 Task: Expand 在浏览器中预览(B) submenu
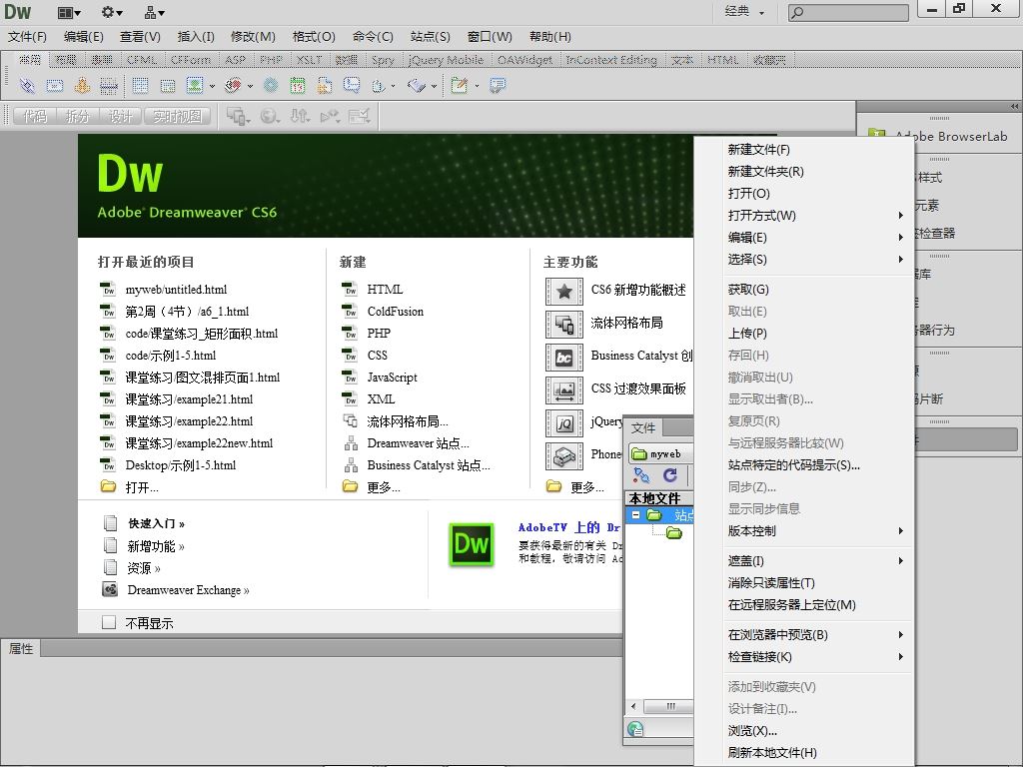[815, 634]
